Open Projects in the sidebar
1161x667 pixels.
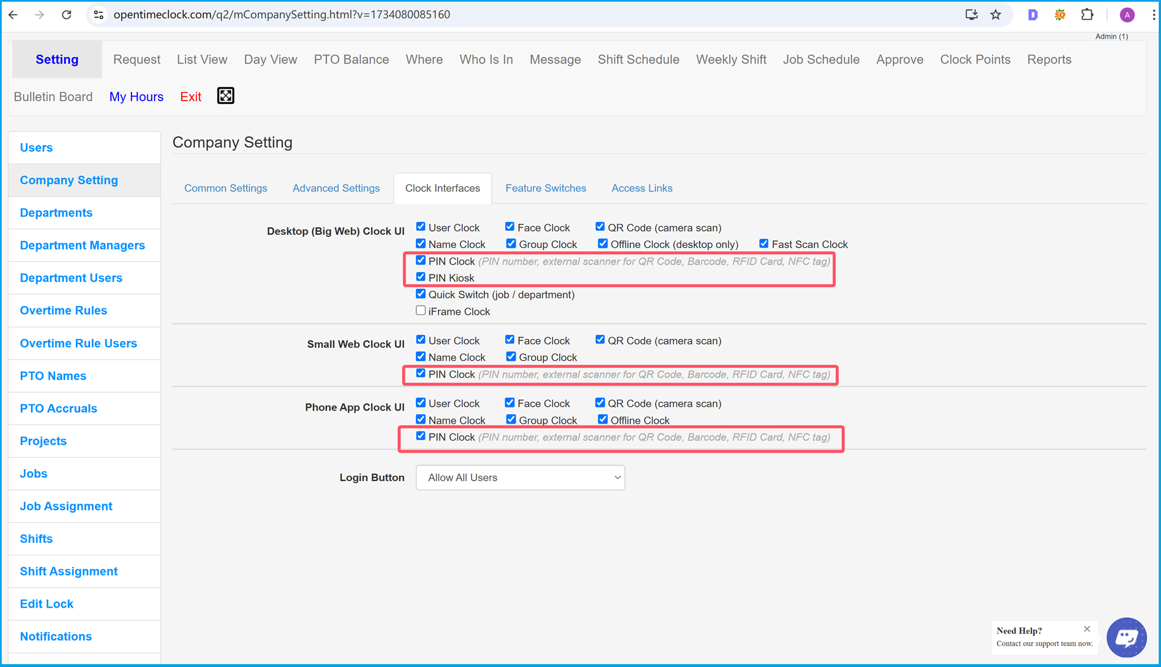(x=84, y=441)
